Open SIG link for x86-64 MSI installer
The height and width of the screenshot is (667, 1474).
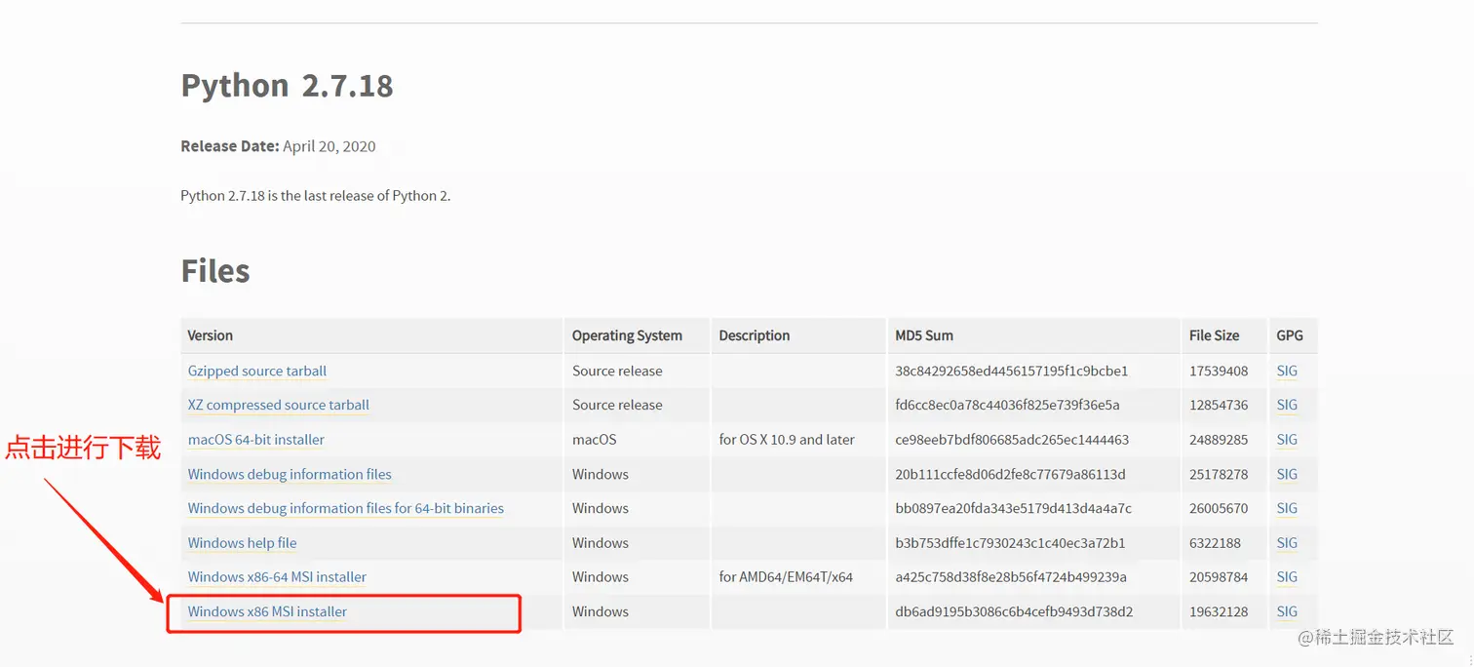point(1287,577)
